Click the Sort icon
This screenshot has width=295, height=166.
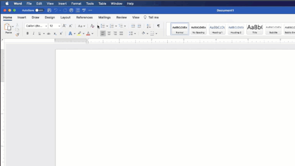pos(149,26)
